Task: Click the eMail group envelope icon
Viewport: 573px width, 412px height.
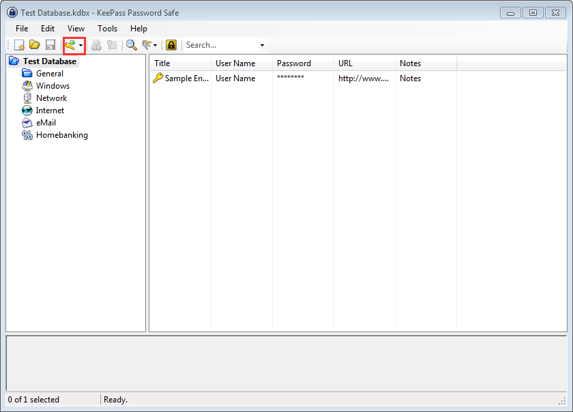Action: [x=27, y=123]
